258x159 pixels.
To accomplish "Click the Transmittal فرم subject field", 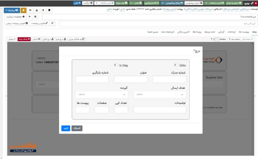I will pyautogui.click(x=150, y=17).
